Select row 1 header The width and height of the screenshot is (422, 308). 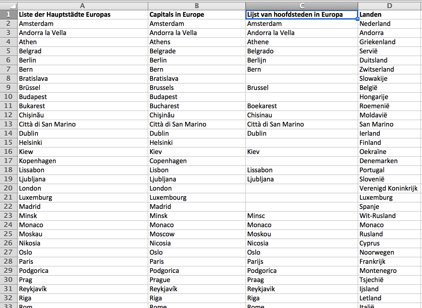(x=9, y=15)
